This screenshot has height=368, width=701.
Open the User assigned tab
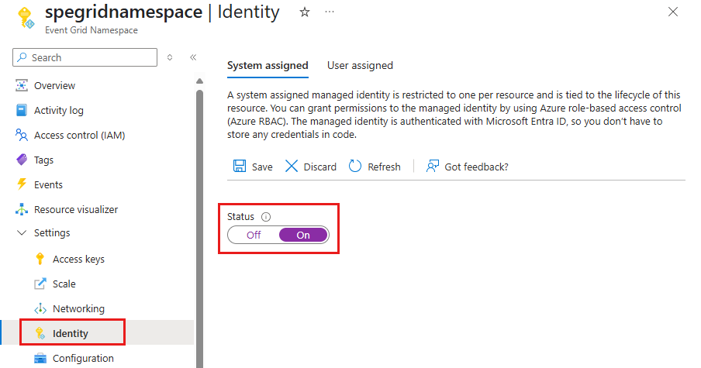pyautogui.click(x=360, y=66)
